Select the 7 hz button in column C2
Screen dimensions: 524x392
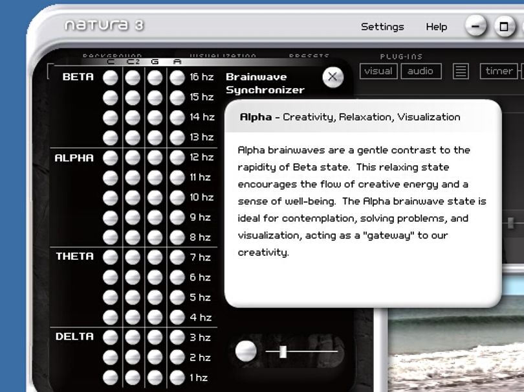pyautogui.click(x=133, y=257)
